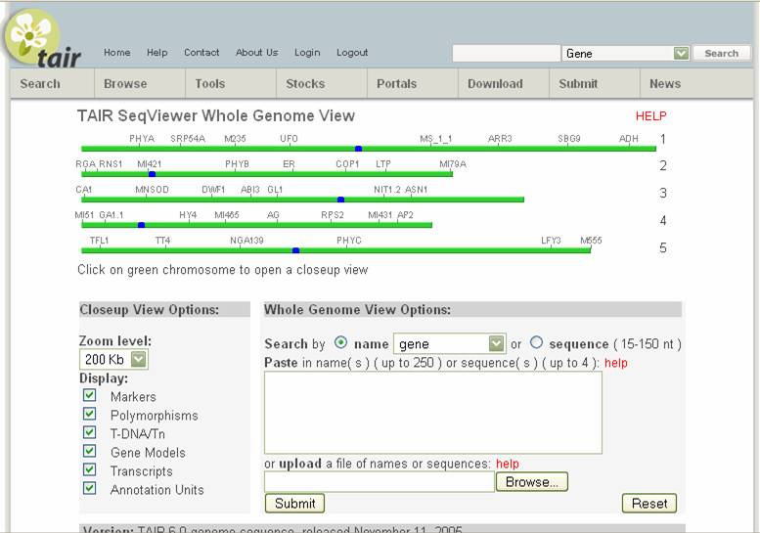This screenshot has width=760, height=533.
Task: Click the MI79A marker label
Action: (x=453, y=164)
